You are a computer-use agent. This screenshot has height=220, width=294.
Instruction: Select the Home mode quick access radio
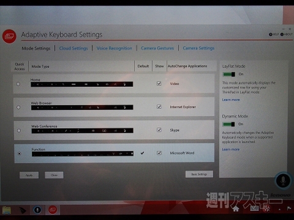point(18,84)
